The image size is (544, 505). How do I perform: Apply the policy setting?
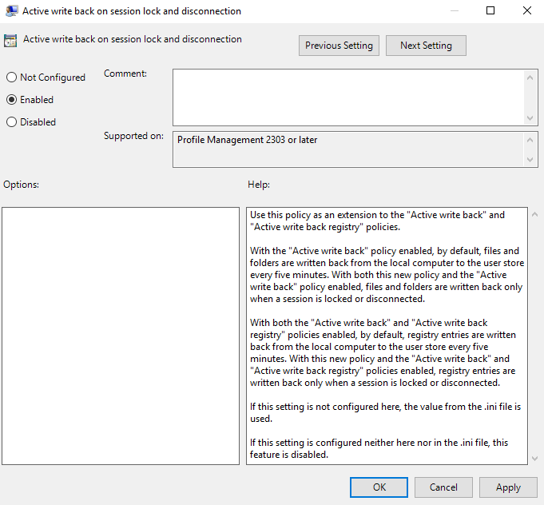[508, 487]
